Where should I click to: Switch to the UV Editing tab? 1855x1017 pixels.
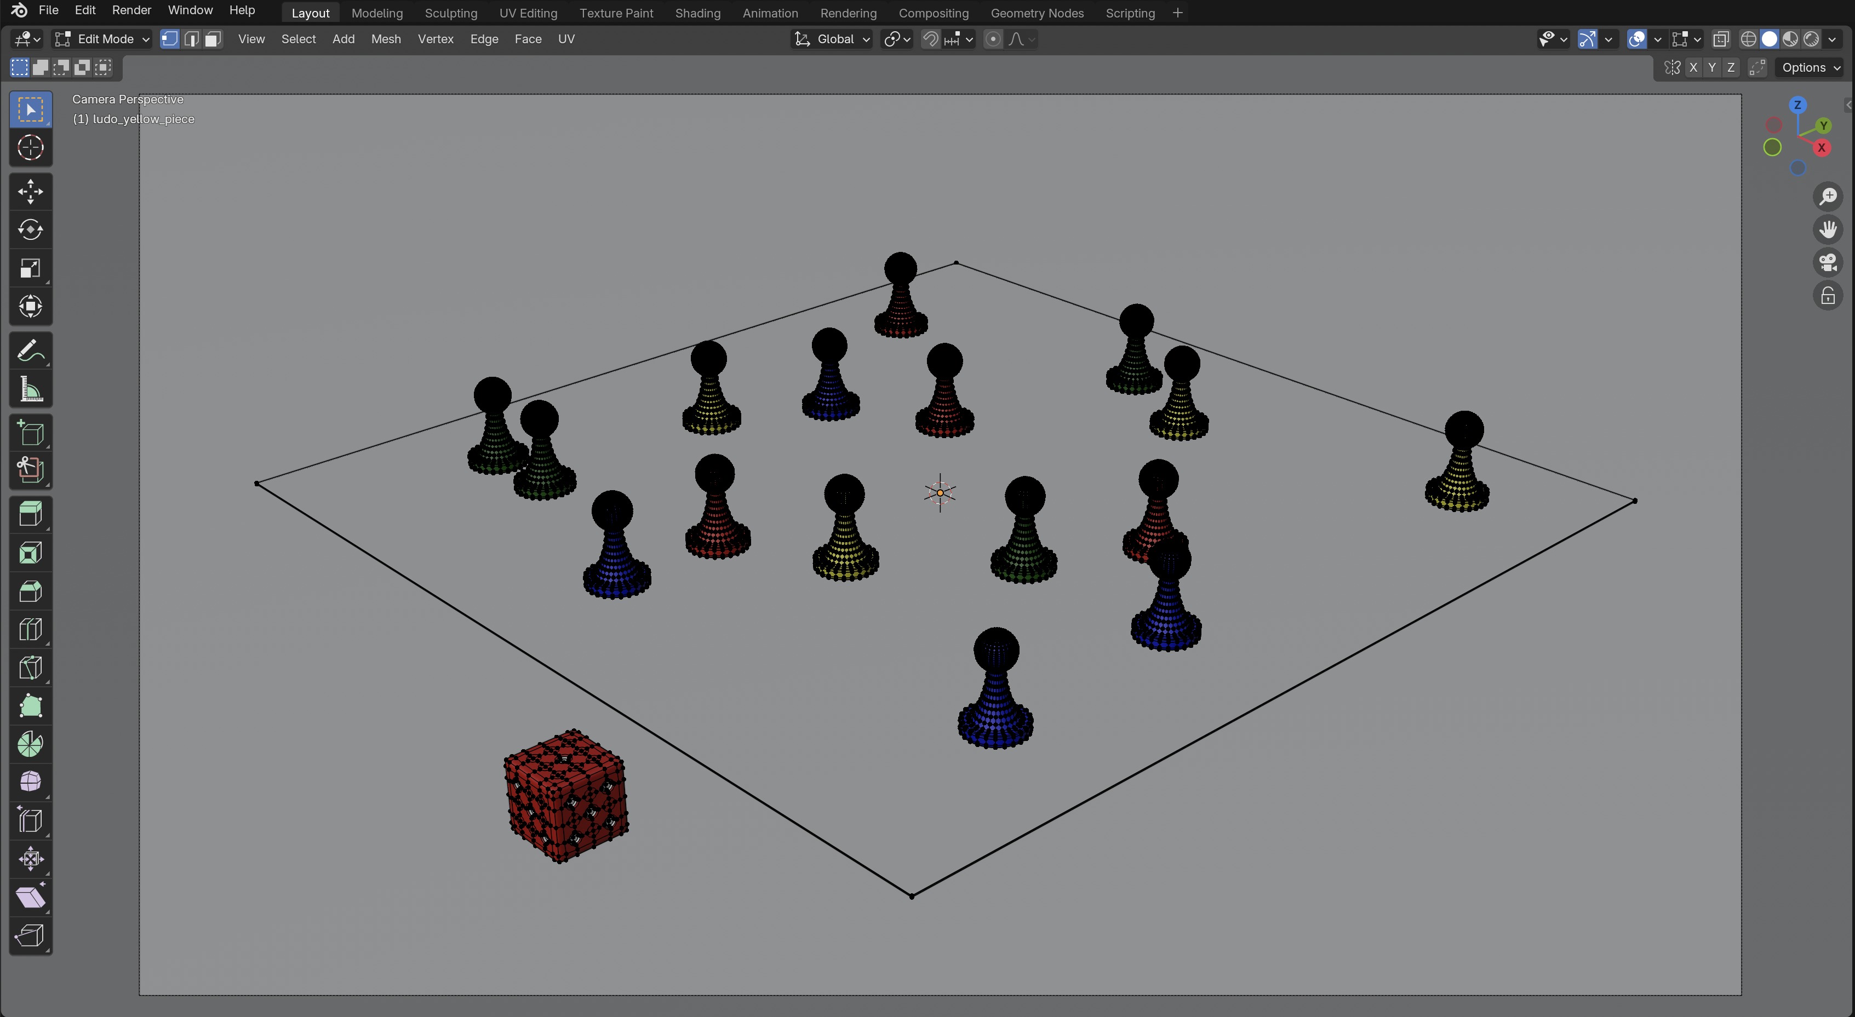point(528,13)
